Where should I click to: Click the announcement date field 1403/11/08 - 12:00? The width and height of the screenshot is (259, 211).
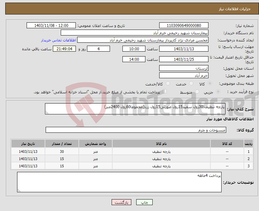pyautogui.click(x=51, y=25)
